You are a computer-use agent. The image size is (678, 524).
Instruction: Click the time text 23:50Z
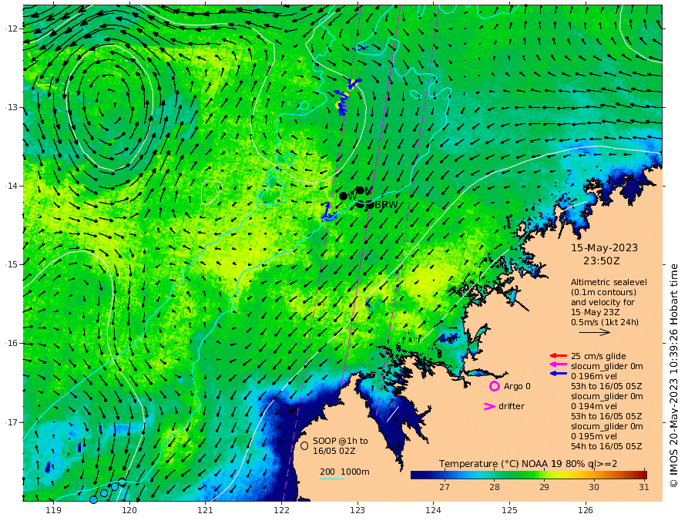click(x=602, y=261)
